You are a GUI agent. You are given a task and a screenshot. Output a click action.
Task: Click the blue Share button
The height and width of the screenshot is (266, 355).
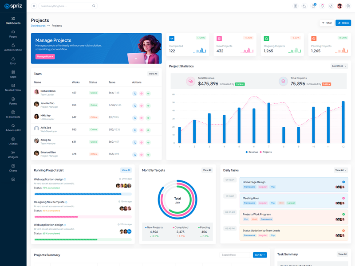click(x=343, y=23)
